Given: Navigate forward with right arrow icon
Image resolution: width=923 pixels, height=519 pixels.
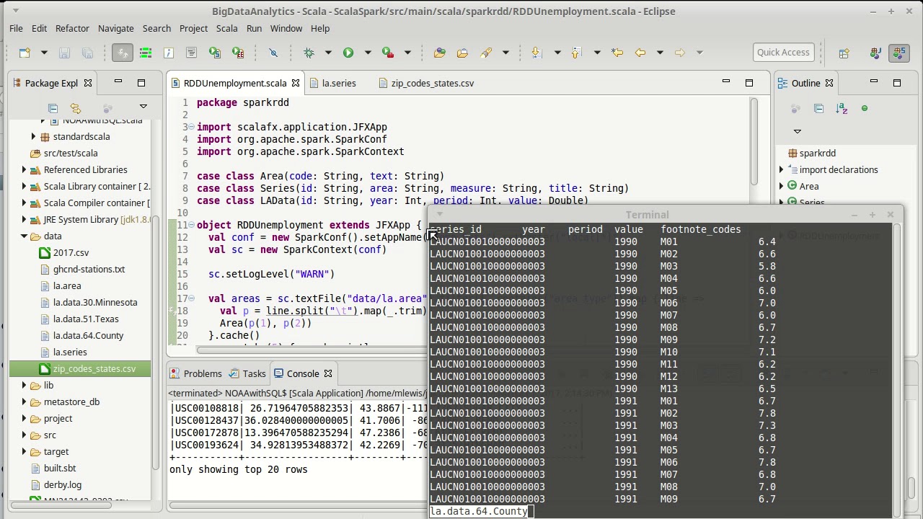Looking at the screenshot, I should [x=679, y=53].
